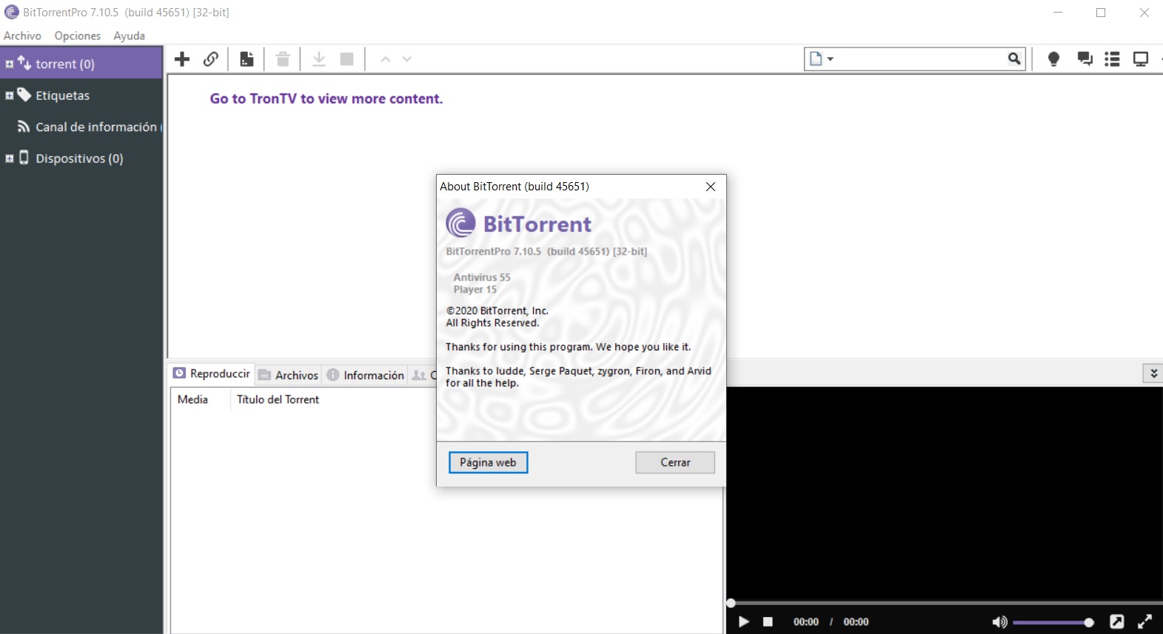
Task: Click the player Stop button
Action: [x=768, y=622]
